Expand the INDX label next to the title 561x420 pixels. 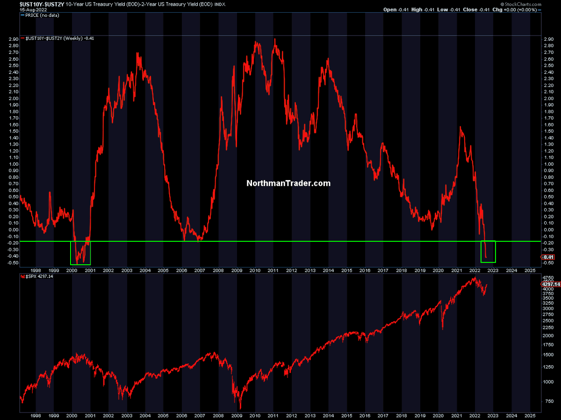[220, 4]
